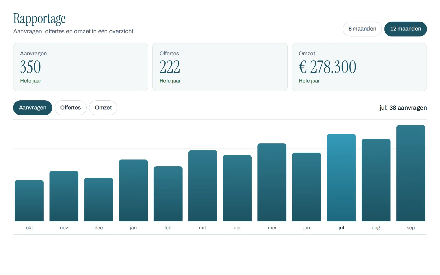The width and height of the screenshot is (440, 275).
Task: Show the Aanvragen chart tab
Action: (x=33, y=108)
